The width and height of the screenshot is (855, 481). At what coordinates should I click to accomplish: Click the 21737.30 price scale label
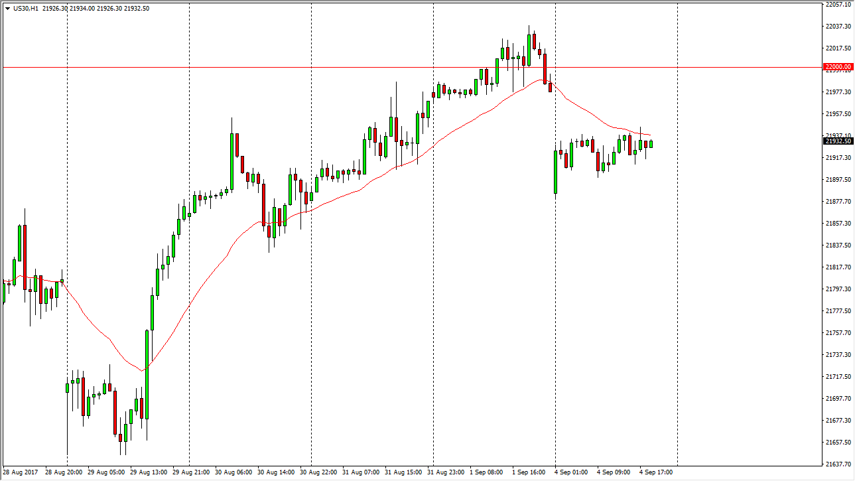point(838,355)
